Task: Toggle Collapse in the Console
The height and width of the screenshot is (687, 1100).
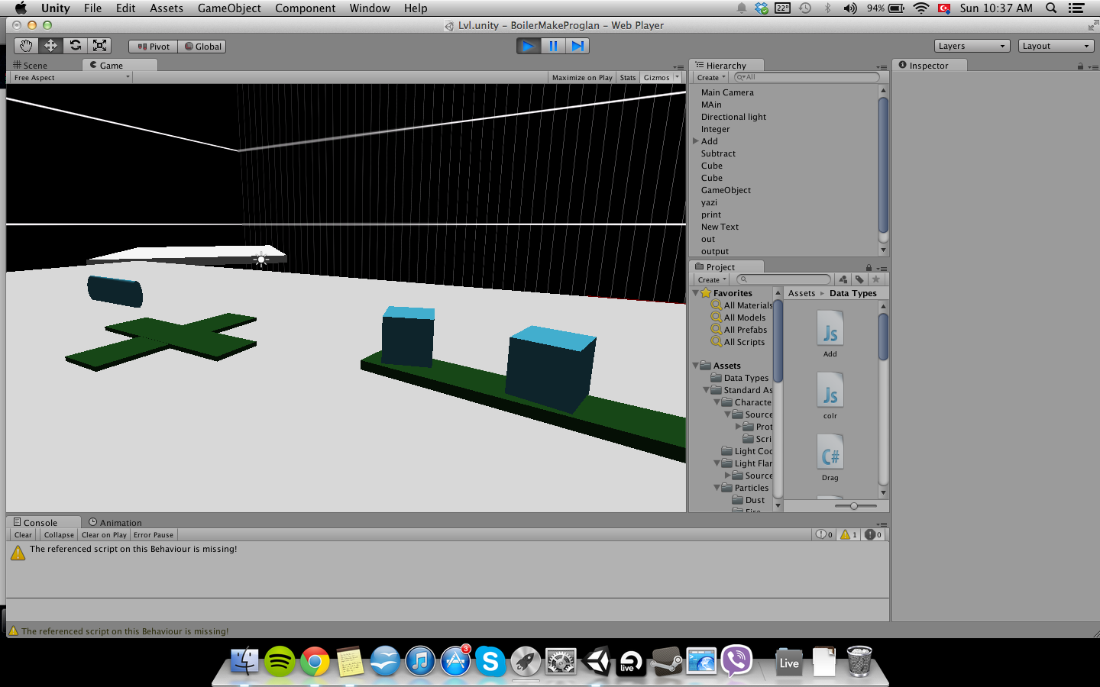Action: pos(59,535)
